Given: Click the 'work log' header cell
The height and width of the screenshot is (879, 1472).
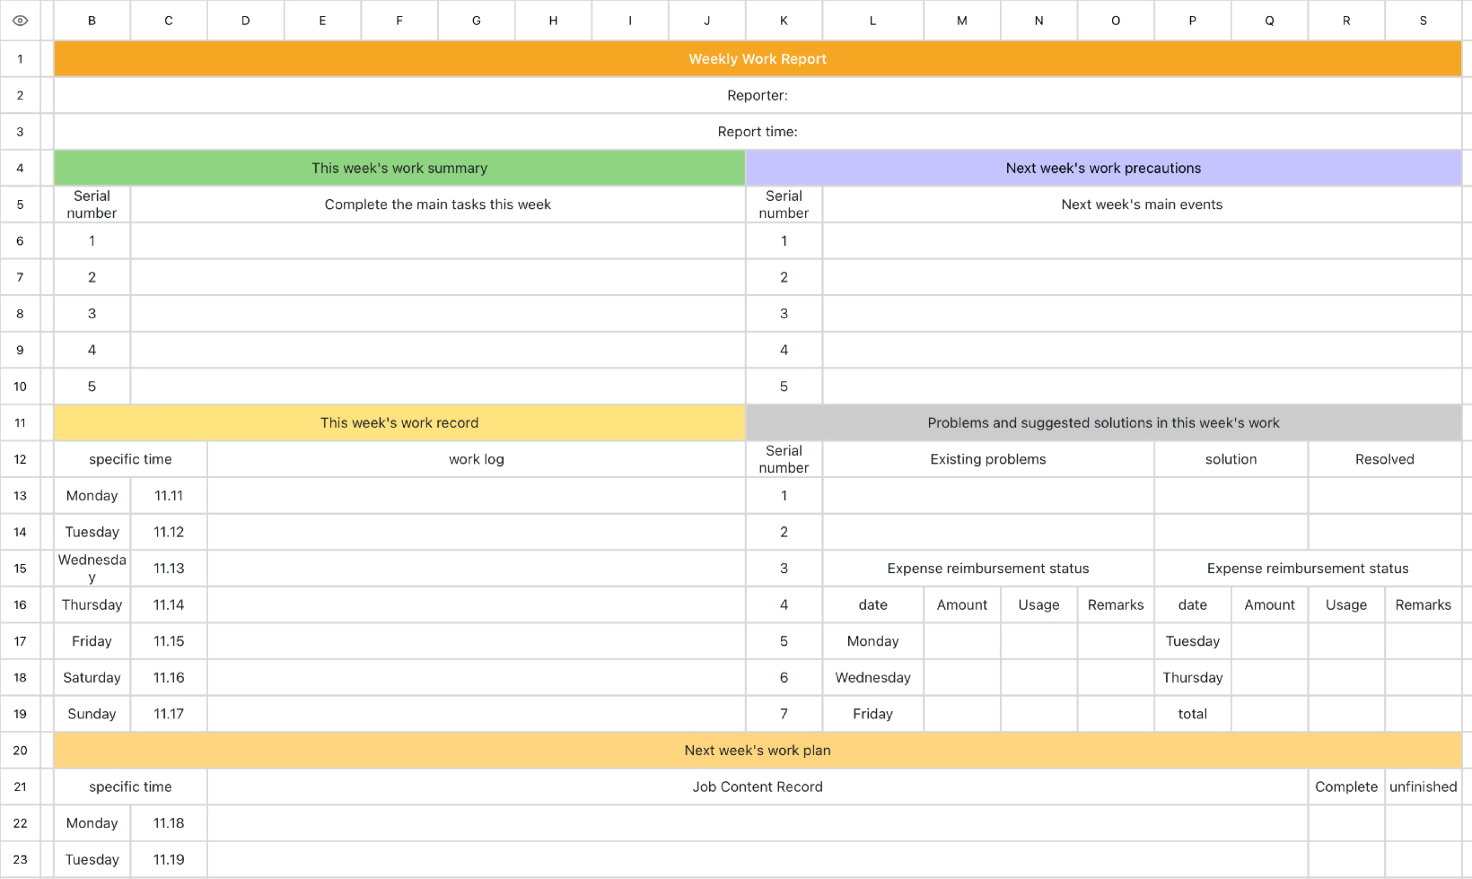Looking at the screenshot, I should pyautogui.click(x=476, y=459).
